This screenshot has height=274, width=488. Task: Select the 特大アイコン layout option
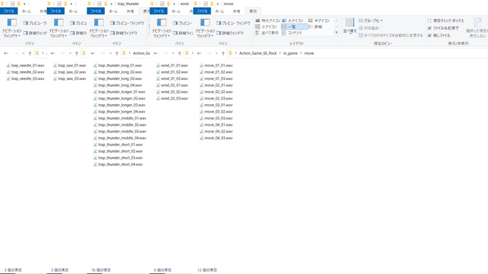[268, 20]
